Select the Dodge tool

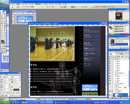(x=5, y=28)
